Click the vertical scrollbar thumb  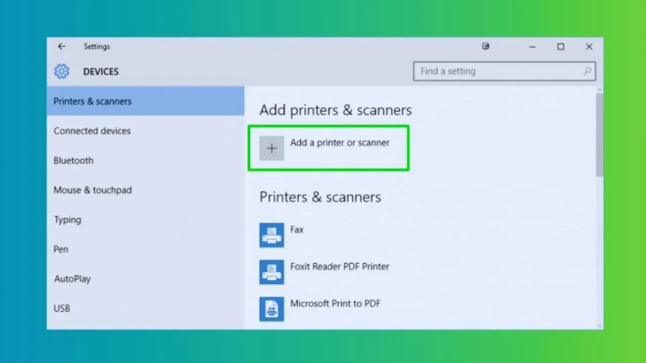(x=599, y=134)
